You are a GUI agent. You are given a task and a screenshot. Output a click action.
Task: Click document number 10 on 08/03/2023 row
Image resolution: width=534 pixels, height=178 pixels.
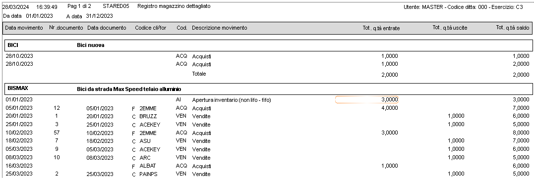click(57, 157)
